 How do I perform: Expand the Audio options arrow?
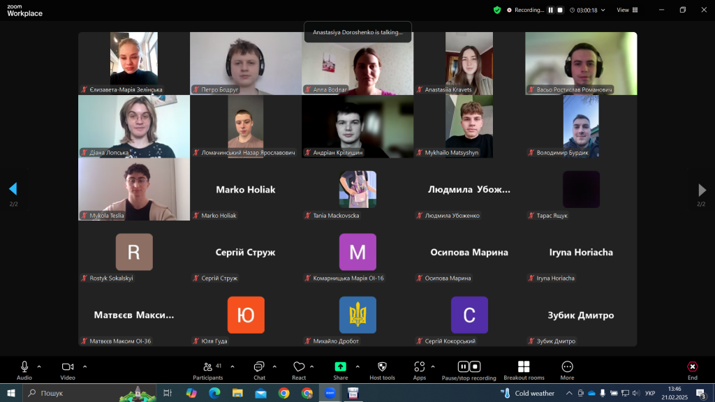coord(39,366)
